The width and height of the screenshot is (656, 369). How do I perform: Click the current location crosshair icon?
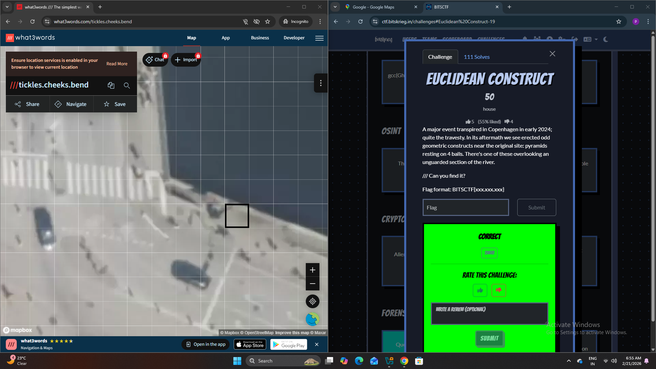tap(312, 301)
